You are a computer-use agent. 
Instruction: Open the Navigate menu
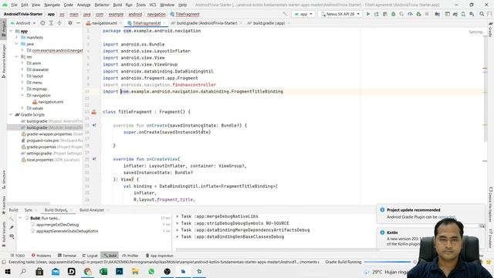pyautogui.click(x=52, y=5)
